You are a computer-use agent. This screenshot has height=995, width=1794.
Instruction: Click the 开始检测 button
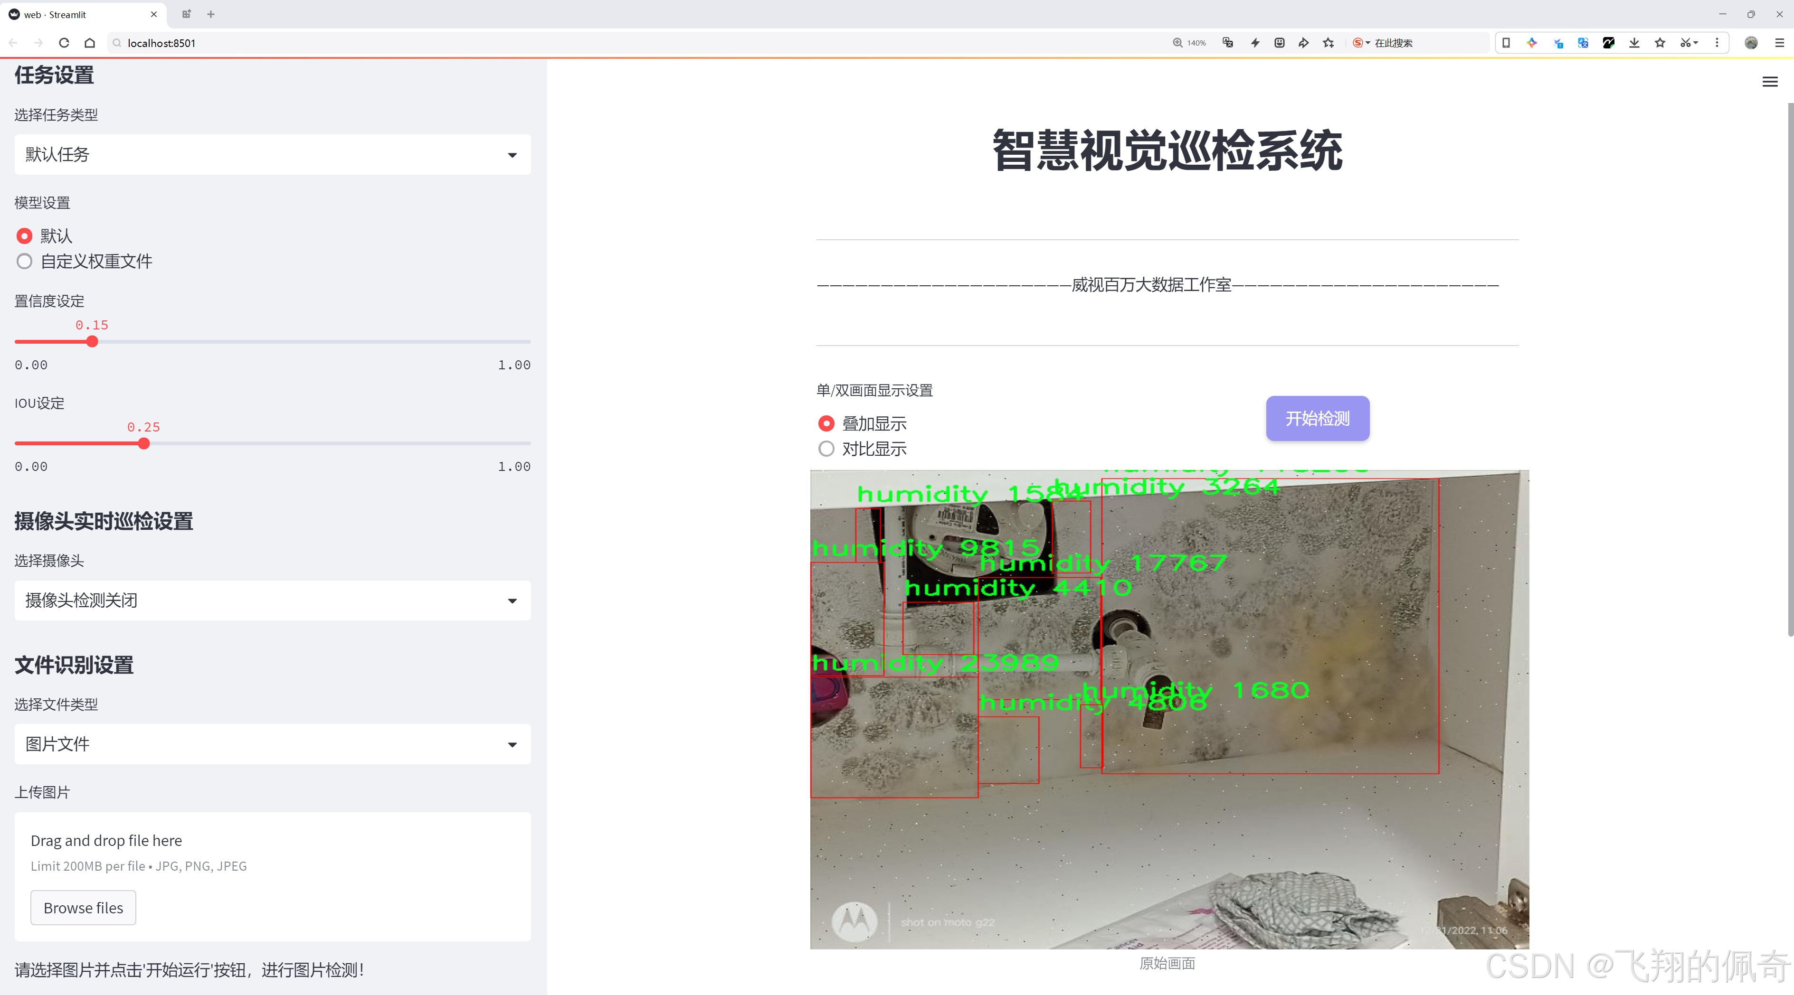click(1317, 418)
